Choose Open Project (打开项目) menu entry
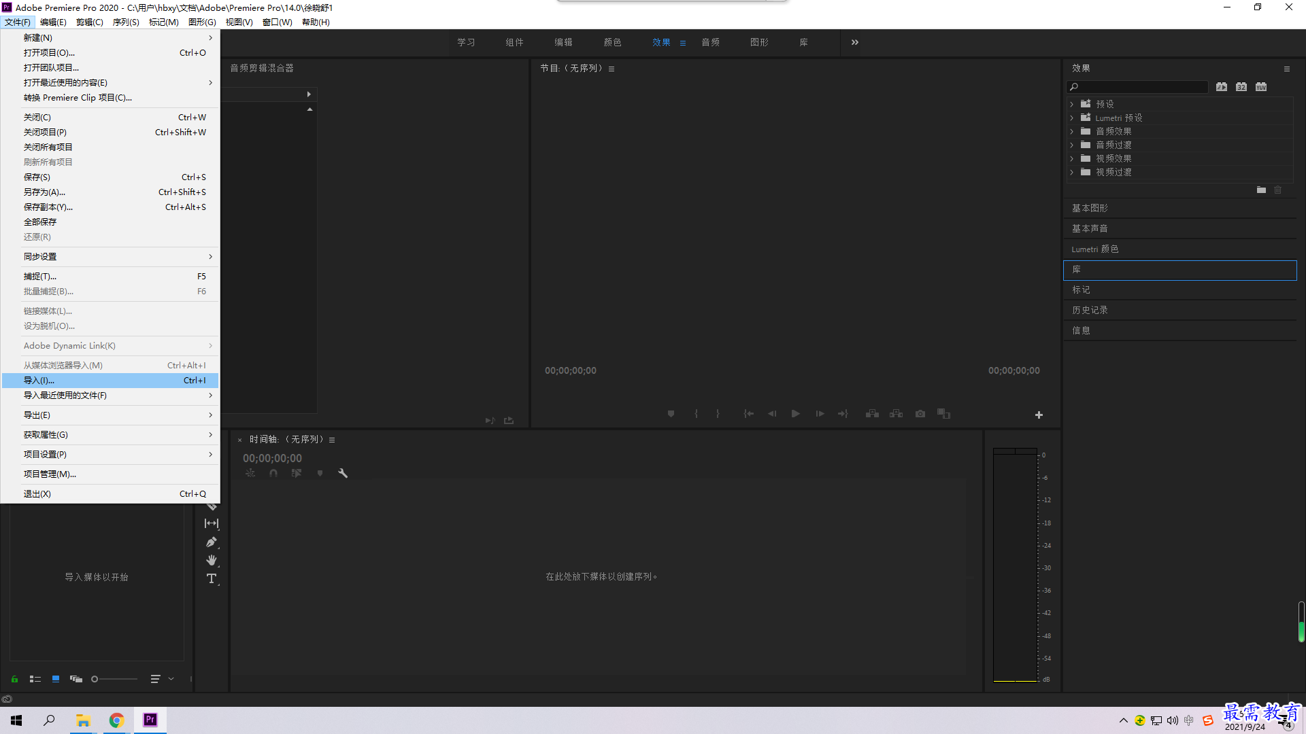The width and height of the screenshot is (1306, 734). [x=110, y=53]
